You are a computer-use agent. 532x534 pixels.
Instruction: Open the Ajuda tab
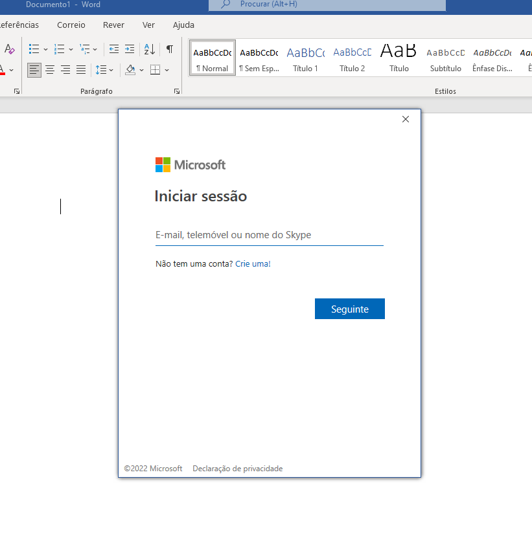click(183, 25)
